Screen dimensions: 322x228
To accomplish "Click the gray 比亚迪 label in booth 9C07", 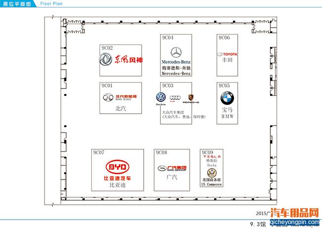I will pyautogui.click(x=117, y=185).
